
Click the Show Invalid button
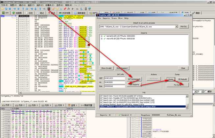coord(107,68)
